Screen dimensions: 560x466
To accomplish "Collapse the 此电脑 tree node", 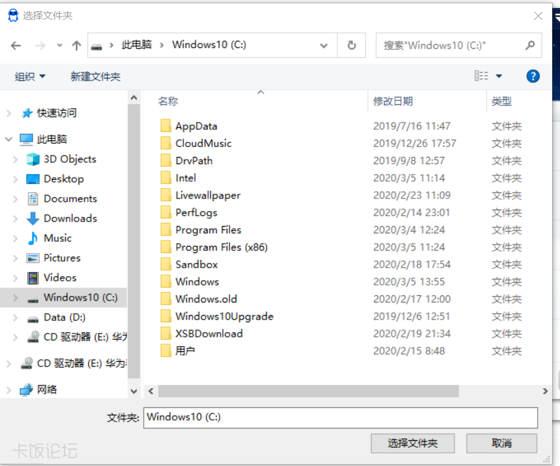I will point(9,139).
